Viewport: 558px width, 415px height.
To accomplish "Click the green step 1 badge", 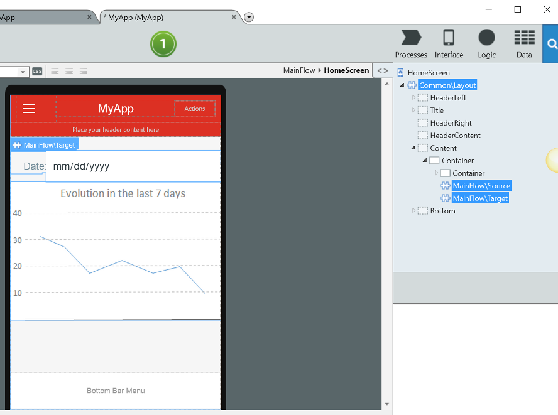I will (163, 45).
